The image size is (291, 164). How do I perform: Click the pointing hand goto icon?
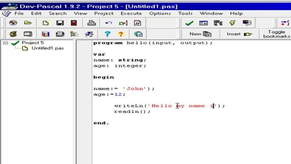pyautogui.click(x=123, y=23)
